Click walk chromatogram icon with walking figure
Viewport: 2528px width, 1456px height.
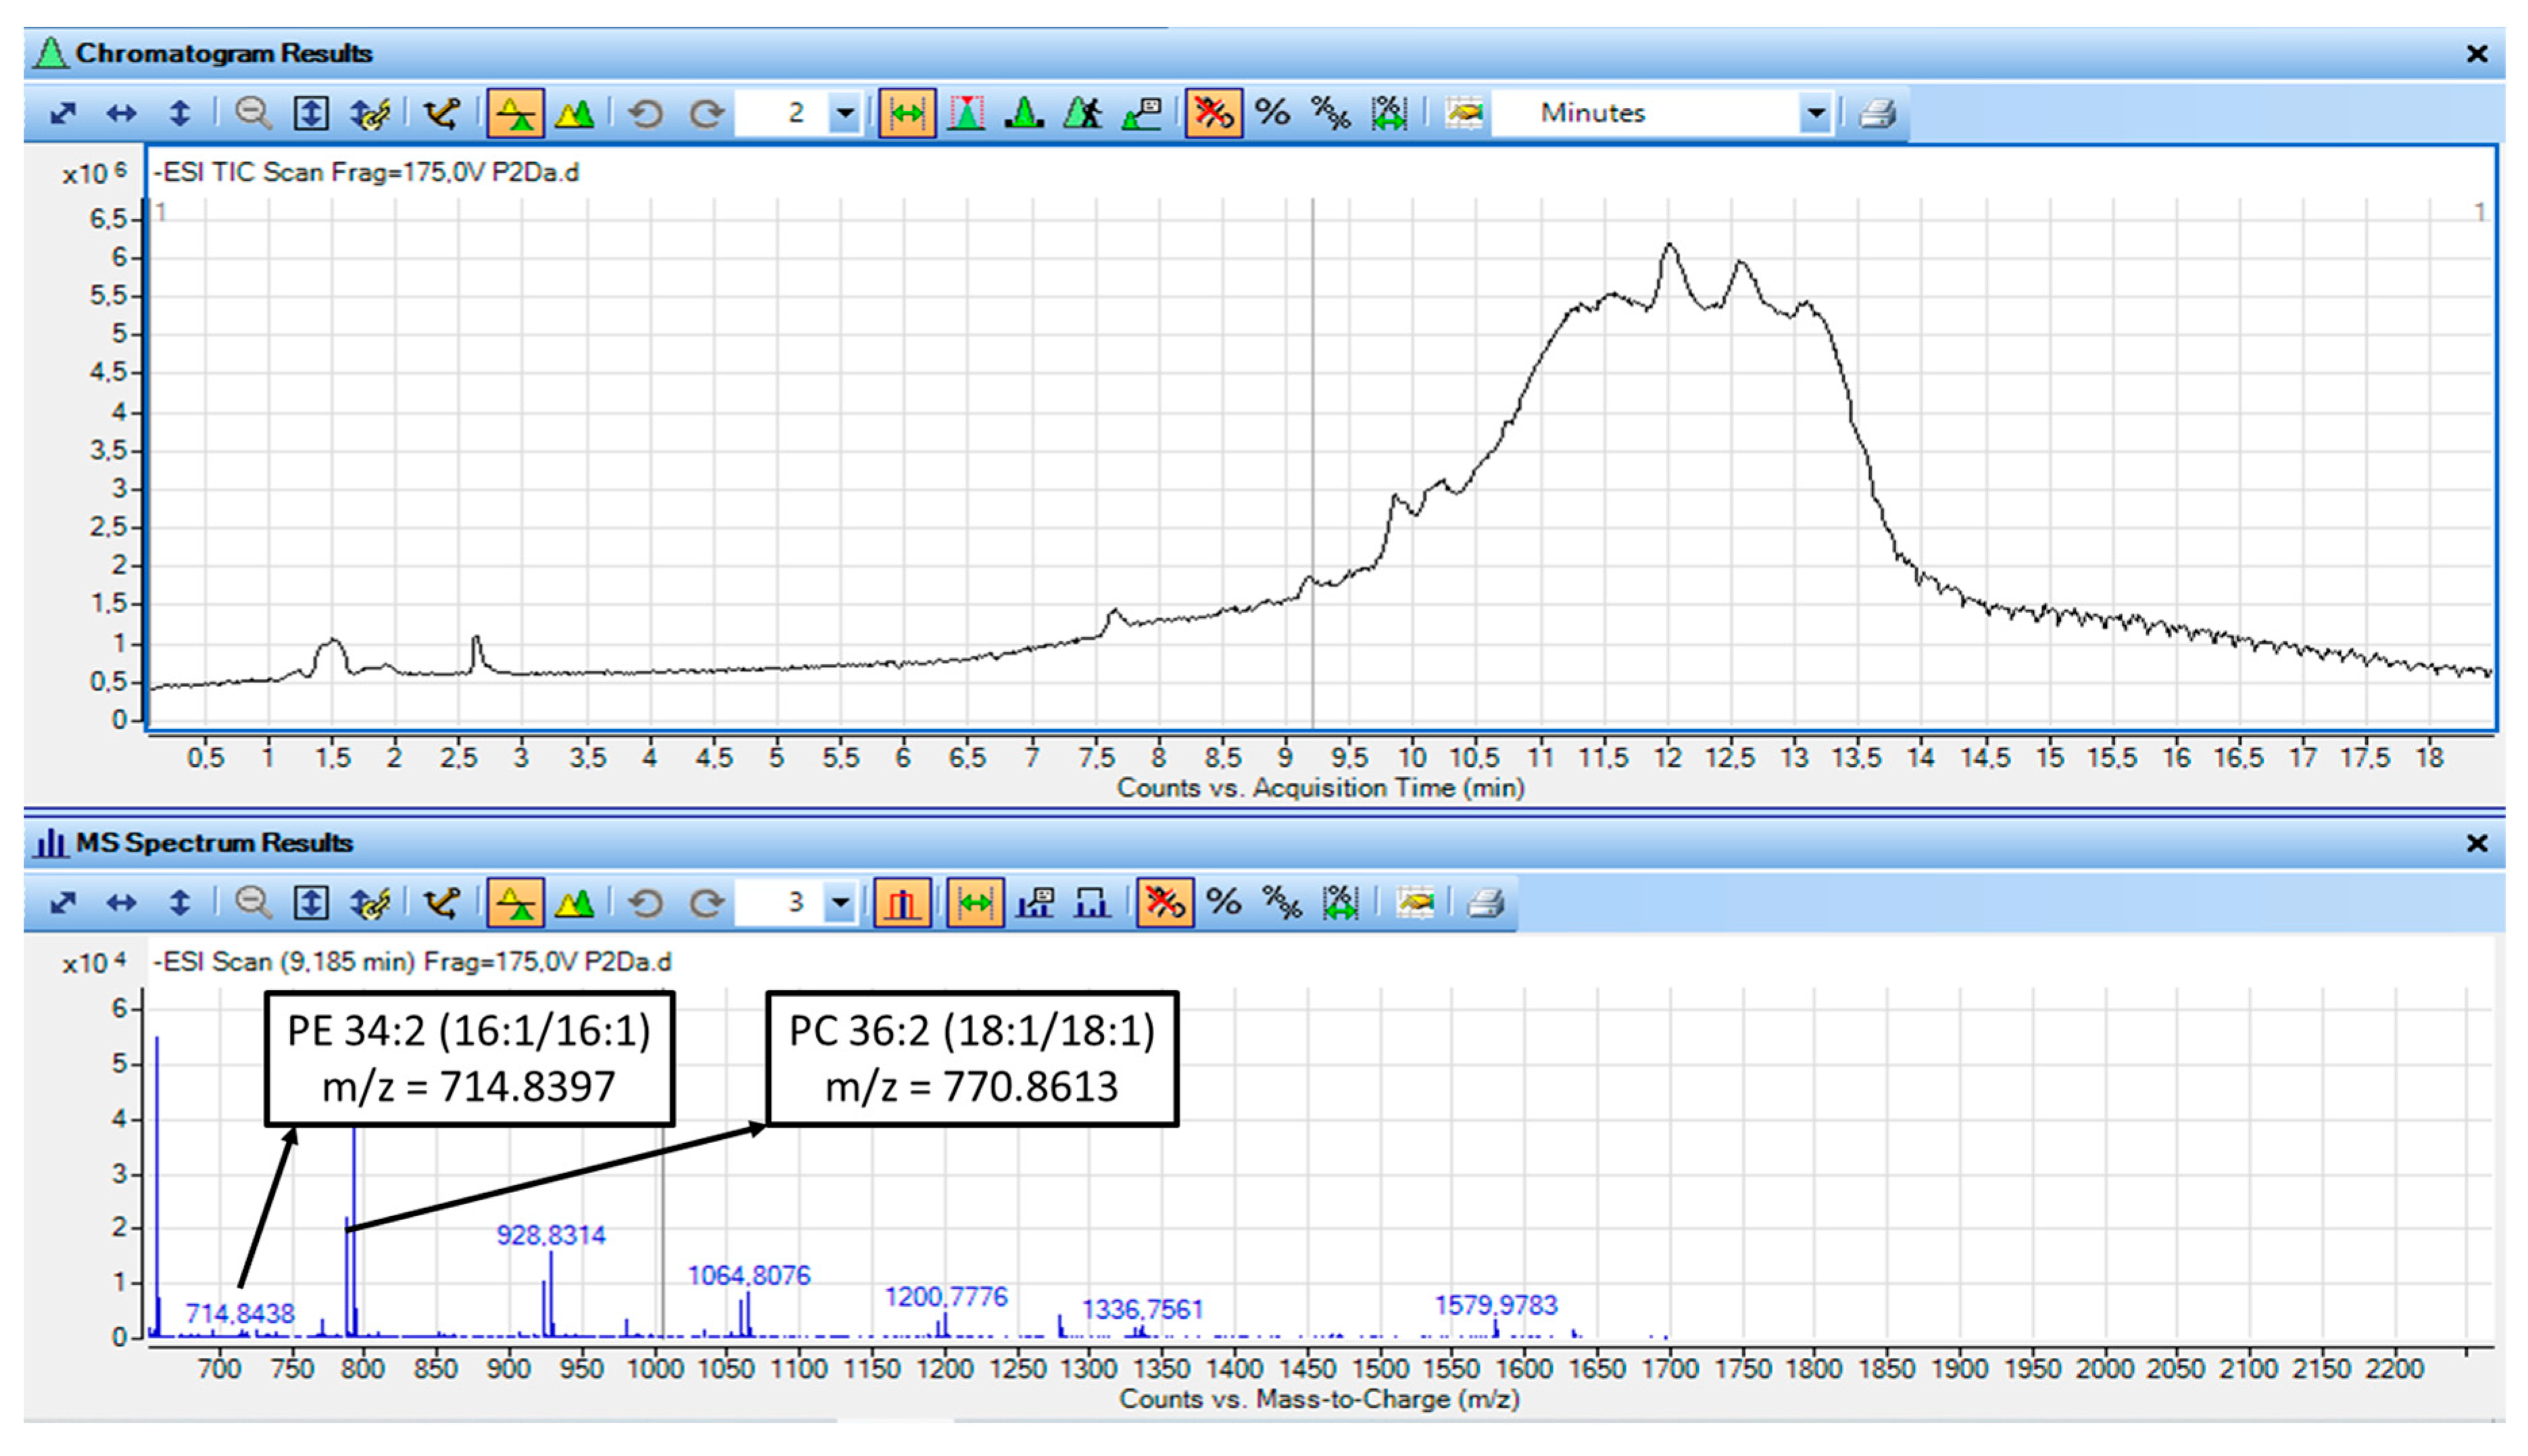tap(1082, 113)
